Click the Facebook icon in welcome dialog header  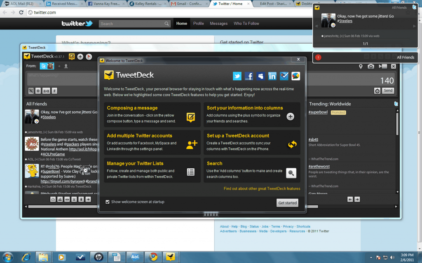(249, 76)
